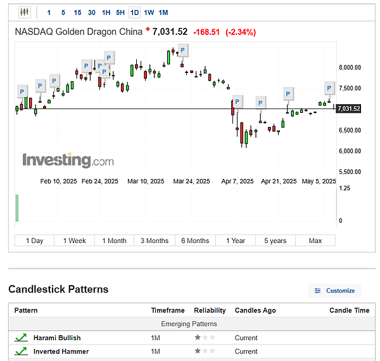Show the Max chart range
The width and height of the screenshot is (380, 361).
click(x=315, y=240)
